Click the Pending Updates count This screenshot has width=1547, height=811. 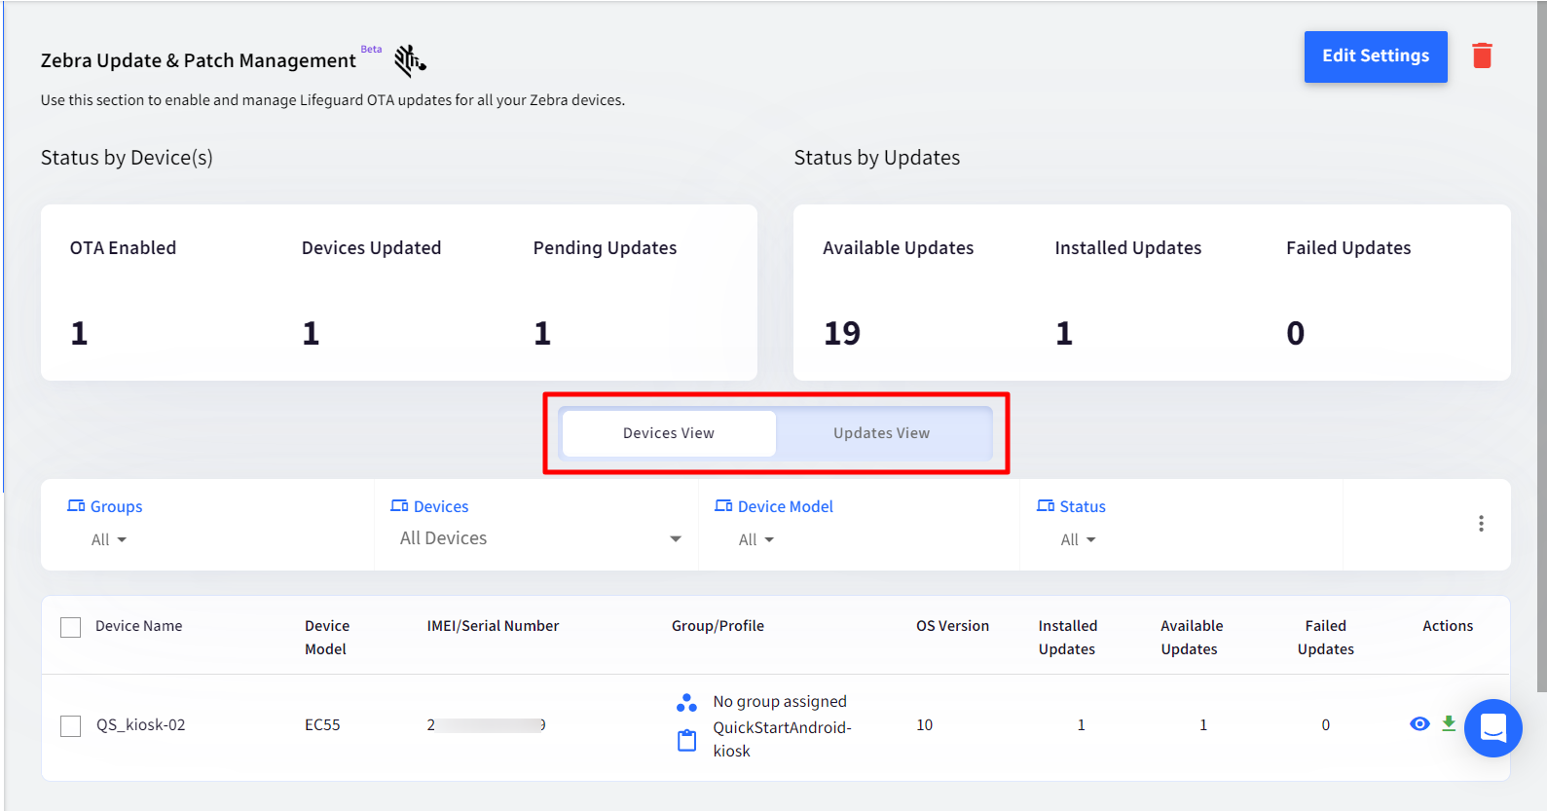(x=542, y=333)
